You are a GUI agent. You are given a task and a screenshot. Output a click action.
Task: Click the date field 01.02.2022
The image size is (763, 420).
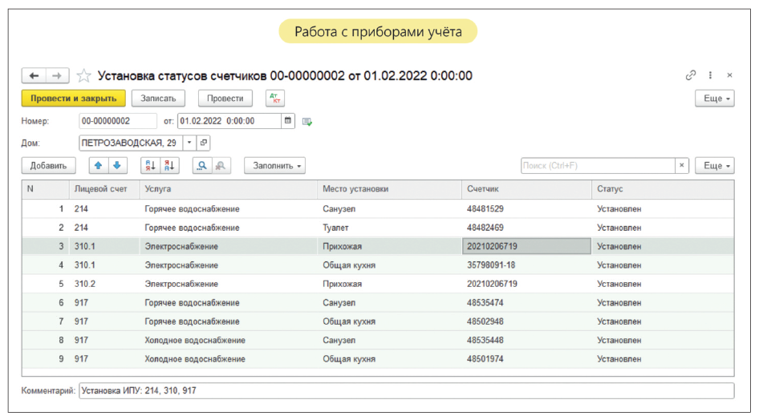(x=229, y=120)
